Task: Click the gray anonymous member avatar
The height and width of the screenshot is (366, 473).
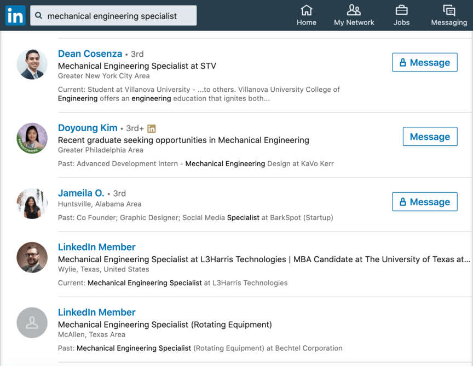Action: 32,323
